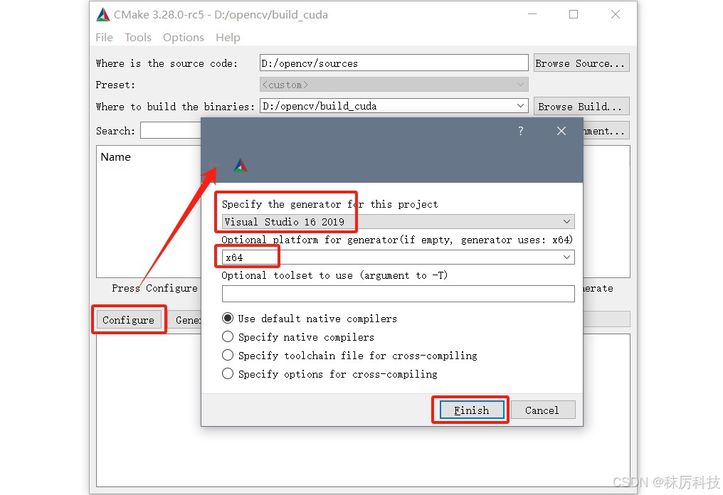Open the Help menu

(228, 37)
